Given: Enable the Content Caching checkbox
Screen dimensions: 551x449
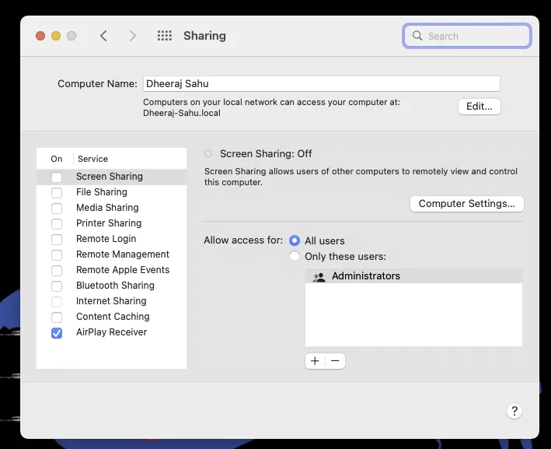Looking at the screenshot, I should coord(57,317).
